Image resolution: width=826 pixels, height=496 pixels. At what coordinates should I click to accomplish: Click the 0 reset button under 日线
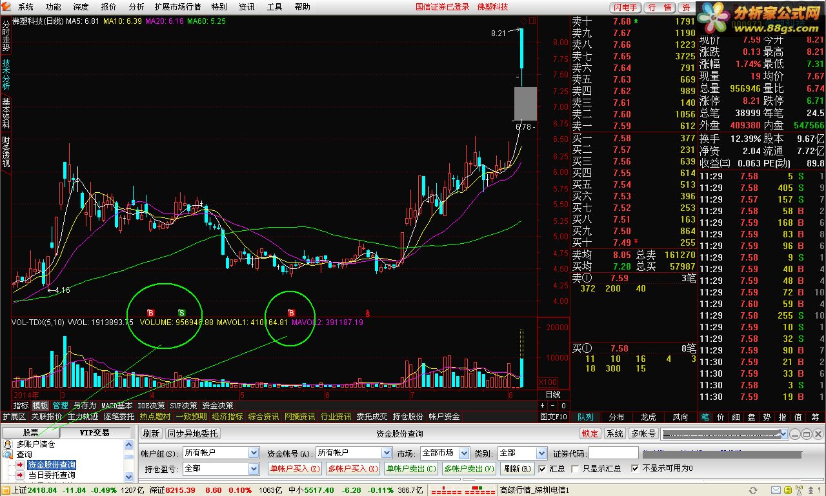tap(563, 406)
